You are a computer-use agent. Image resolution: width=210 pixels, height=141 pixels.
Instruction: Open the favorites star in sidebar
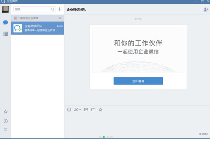(6, 112)
